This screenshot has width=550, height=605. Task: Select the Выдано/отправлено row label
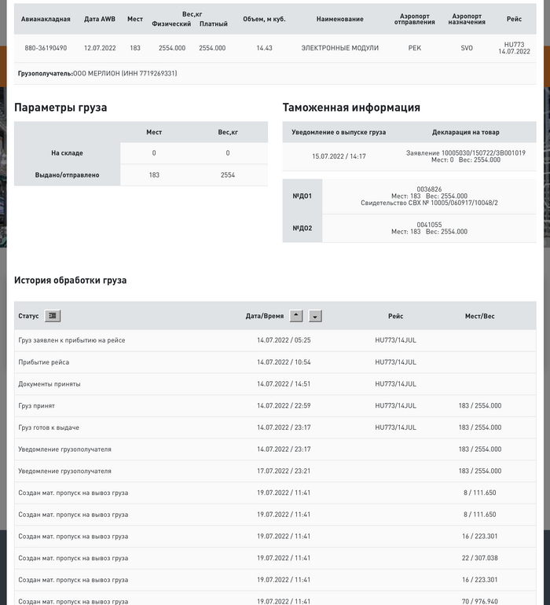coord(67,175)
